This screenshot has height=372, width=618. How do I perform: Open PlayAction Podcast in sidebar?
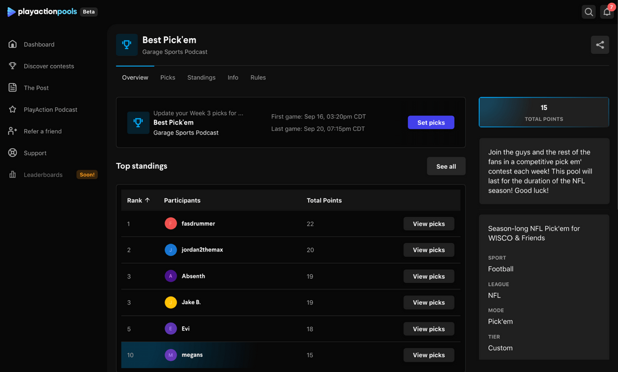(50, 109)
